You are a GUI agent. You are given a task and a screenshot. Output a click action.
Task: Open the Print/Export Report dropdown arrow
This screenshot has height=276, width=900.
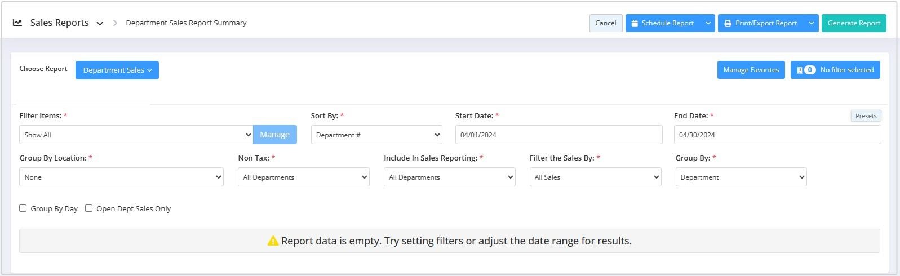pyautogui.click(x=812, y=23)
